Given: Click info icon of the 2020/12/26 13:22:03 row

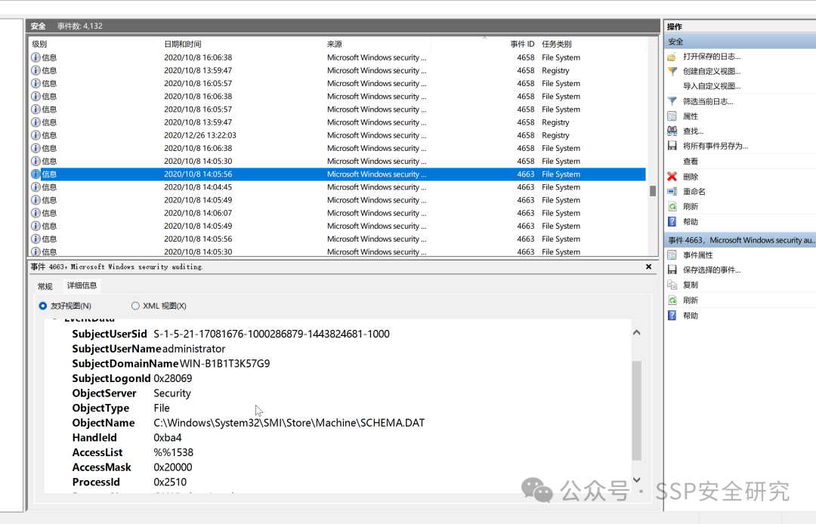Looking at the screenshot, I should pos(36,135).
